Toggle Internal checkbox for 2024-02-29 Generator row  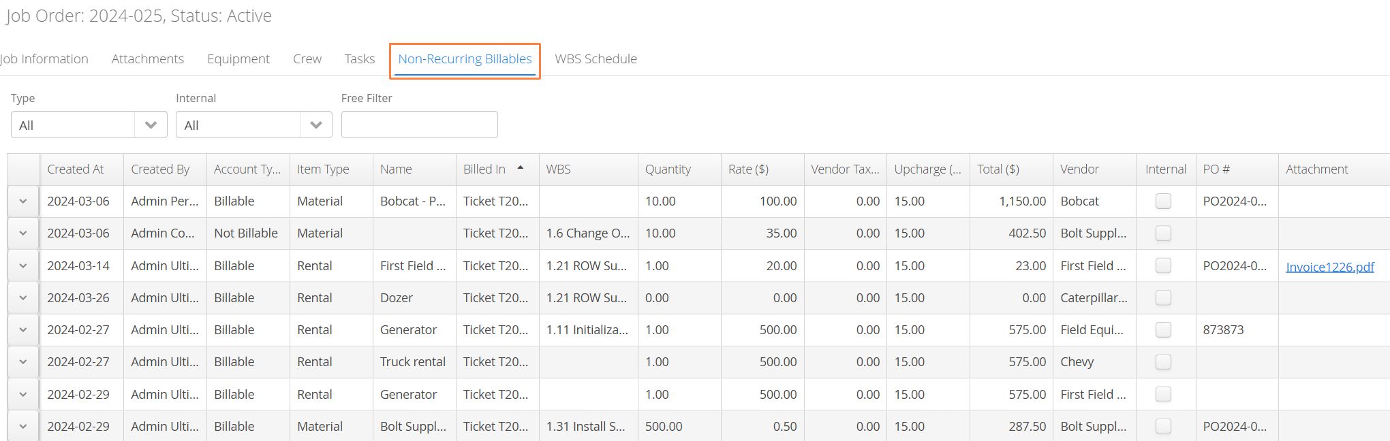tap(1164, 394)
